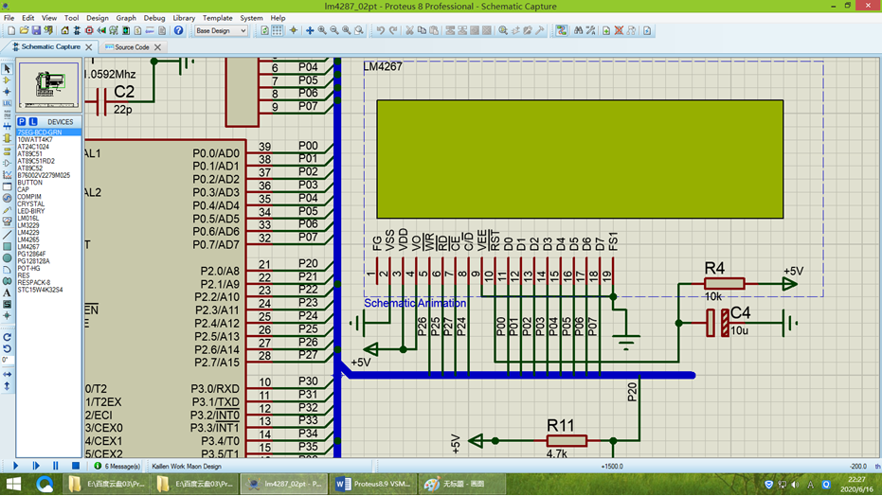Open the File menu

tap(9, 18)
